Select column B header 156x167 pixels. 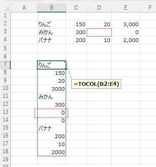click(x=51, y=7)
